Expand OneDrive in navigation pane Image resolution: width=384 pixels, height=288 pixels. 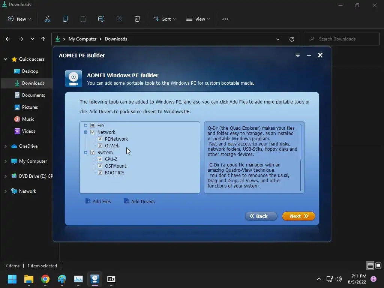pos(5,146)
